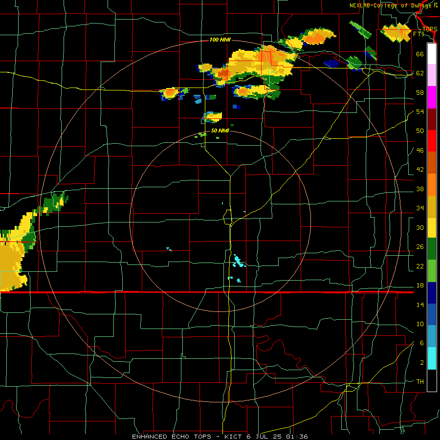Select the '30' legend value
The width and height of the screenshot is (440, 440).
(420, 227)
